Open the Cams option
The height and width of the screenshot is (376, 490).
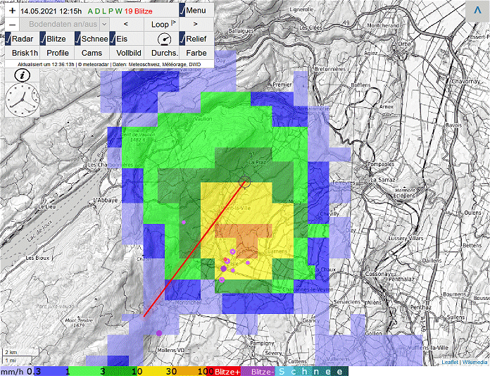(x=92, y=53)
